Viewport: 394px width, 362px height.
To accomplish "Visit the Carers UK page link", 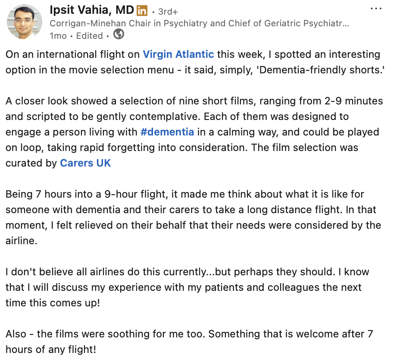I will pos(85,163).
